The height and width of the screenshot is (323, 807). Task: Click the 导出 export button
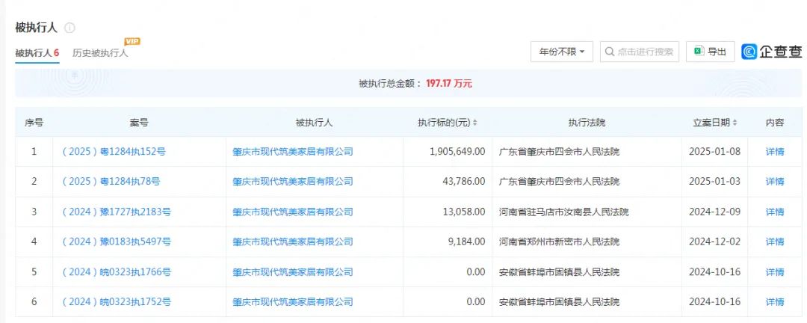pos(710,52)
